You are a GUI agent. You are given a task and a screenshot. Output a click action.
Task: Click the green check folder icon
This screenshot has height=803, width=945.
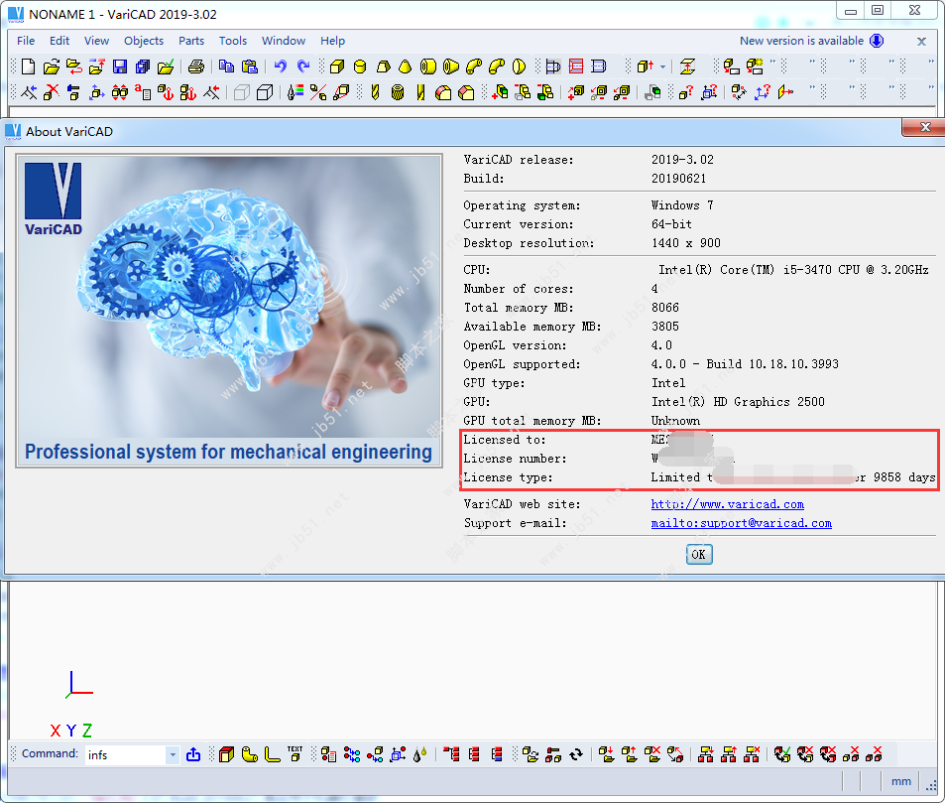pyautogui.click(x=166, y=67)
